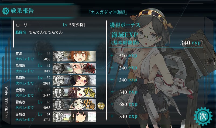Select the 金剛改 battleship banner
216x128 pixels.
pyautogui.click(x=74, y=92)
